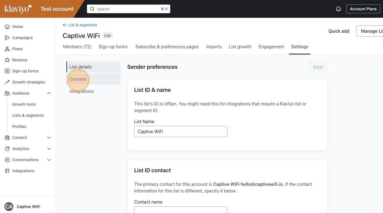The image size is (383, 213).
Task: Select Consent in settings menu
Action: pyautogui.click(x=78, y=79)
